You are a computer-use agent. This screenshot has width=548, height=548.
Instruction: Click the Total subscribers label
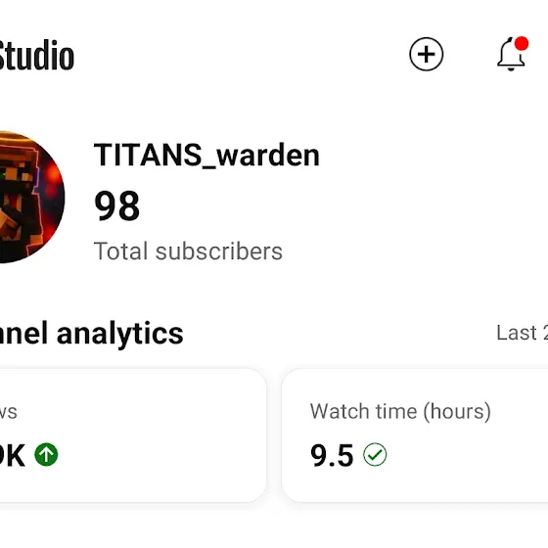pos(188,251)
